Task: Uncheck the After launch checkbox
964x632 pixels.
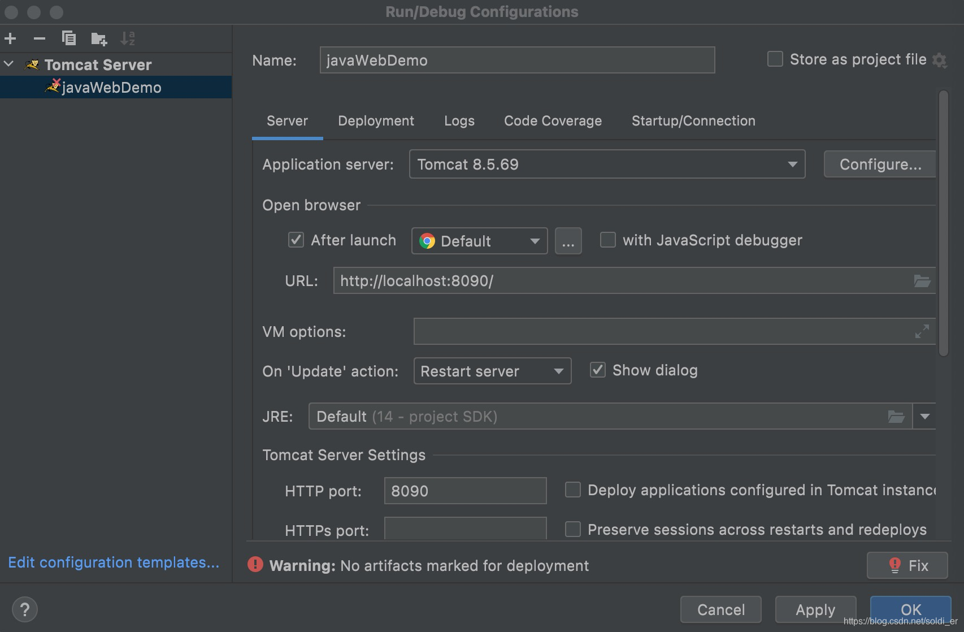Action: (x=296, y=240)
